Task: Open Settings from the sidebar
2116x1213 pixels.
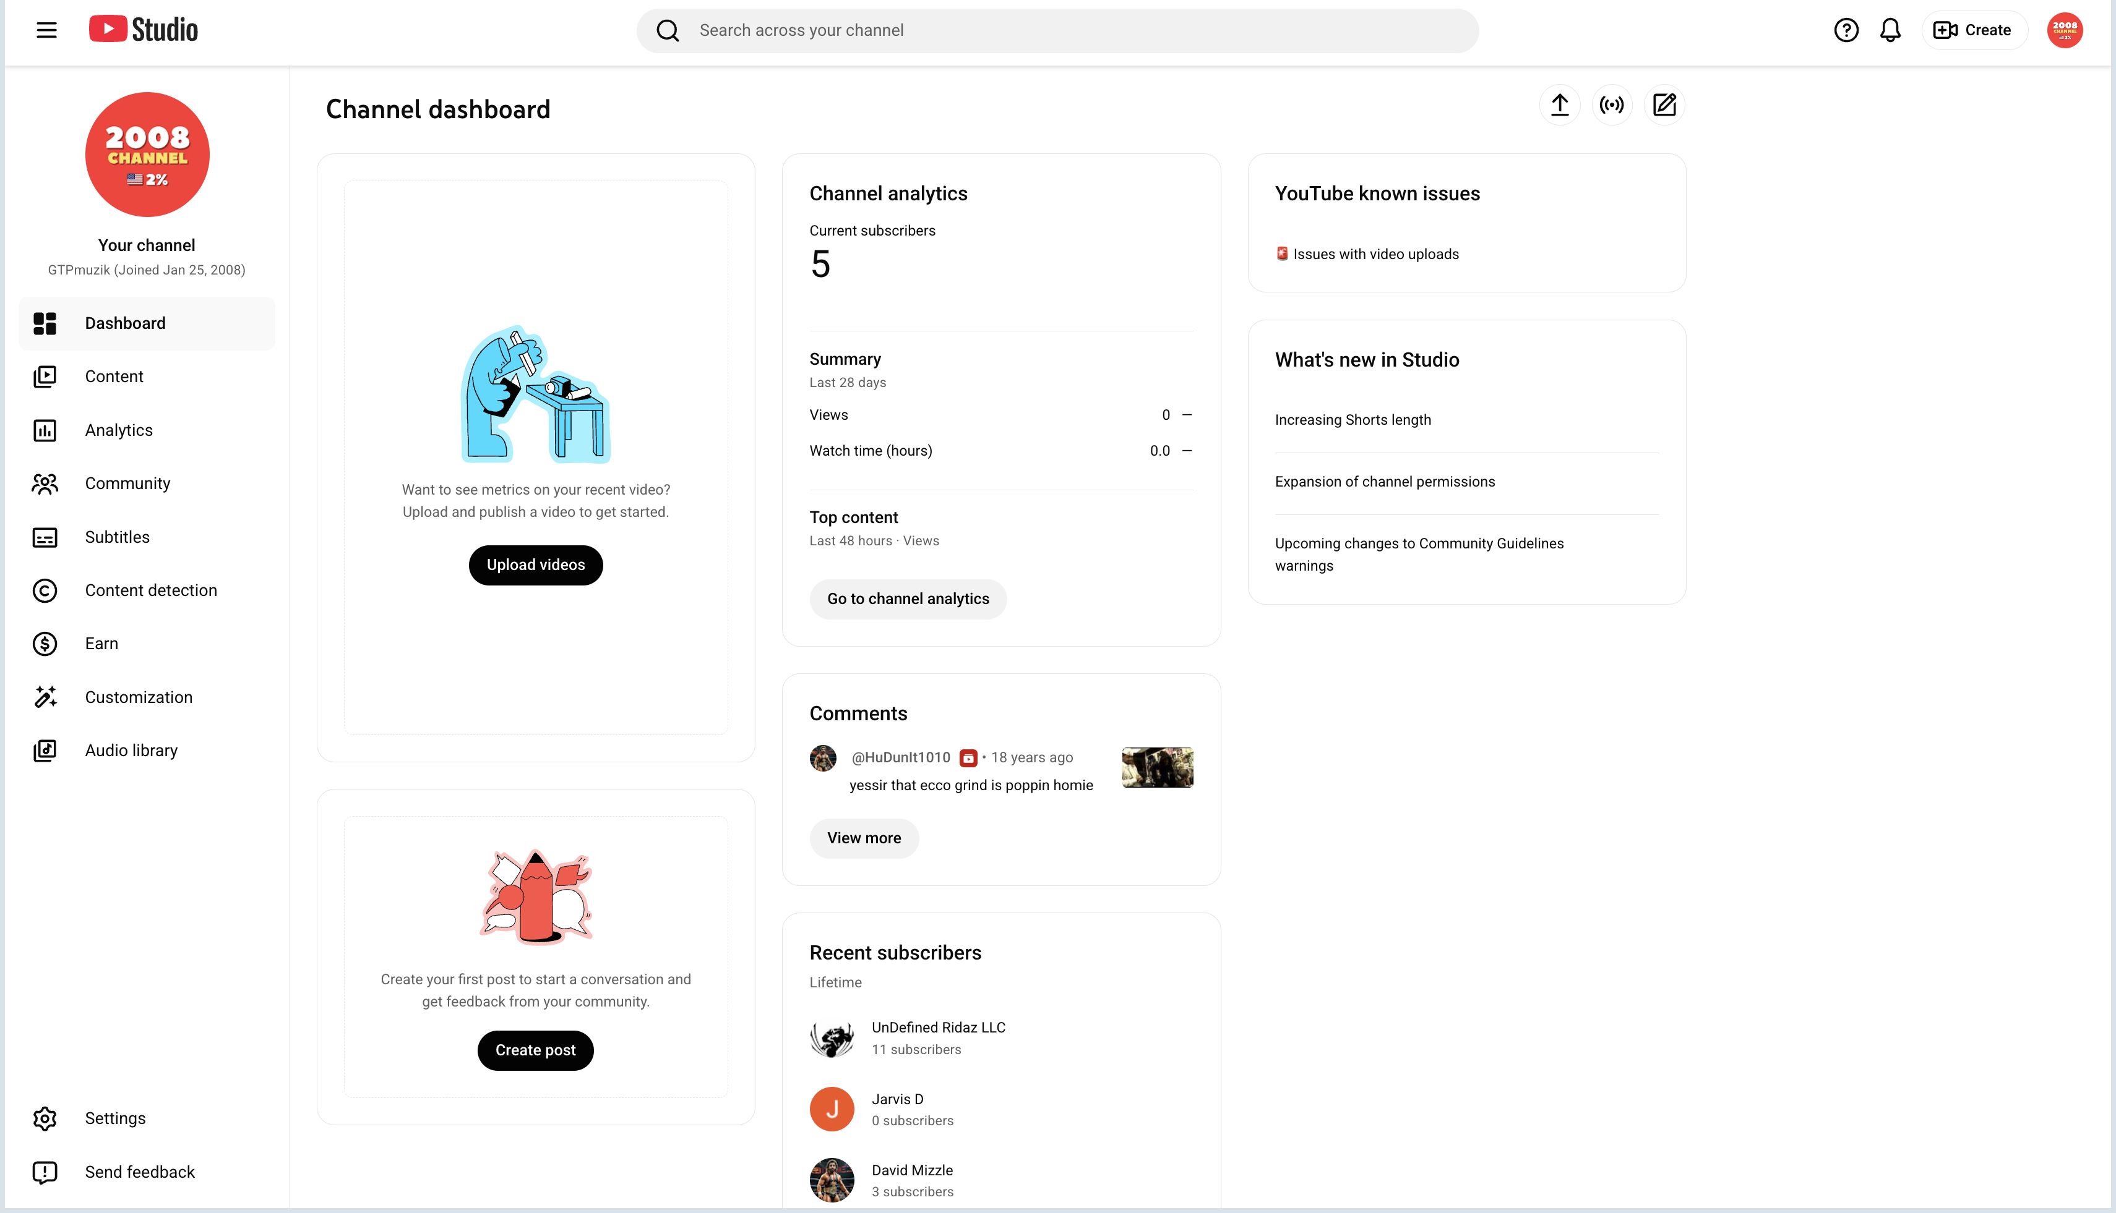Action: [147, 1119]
